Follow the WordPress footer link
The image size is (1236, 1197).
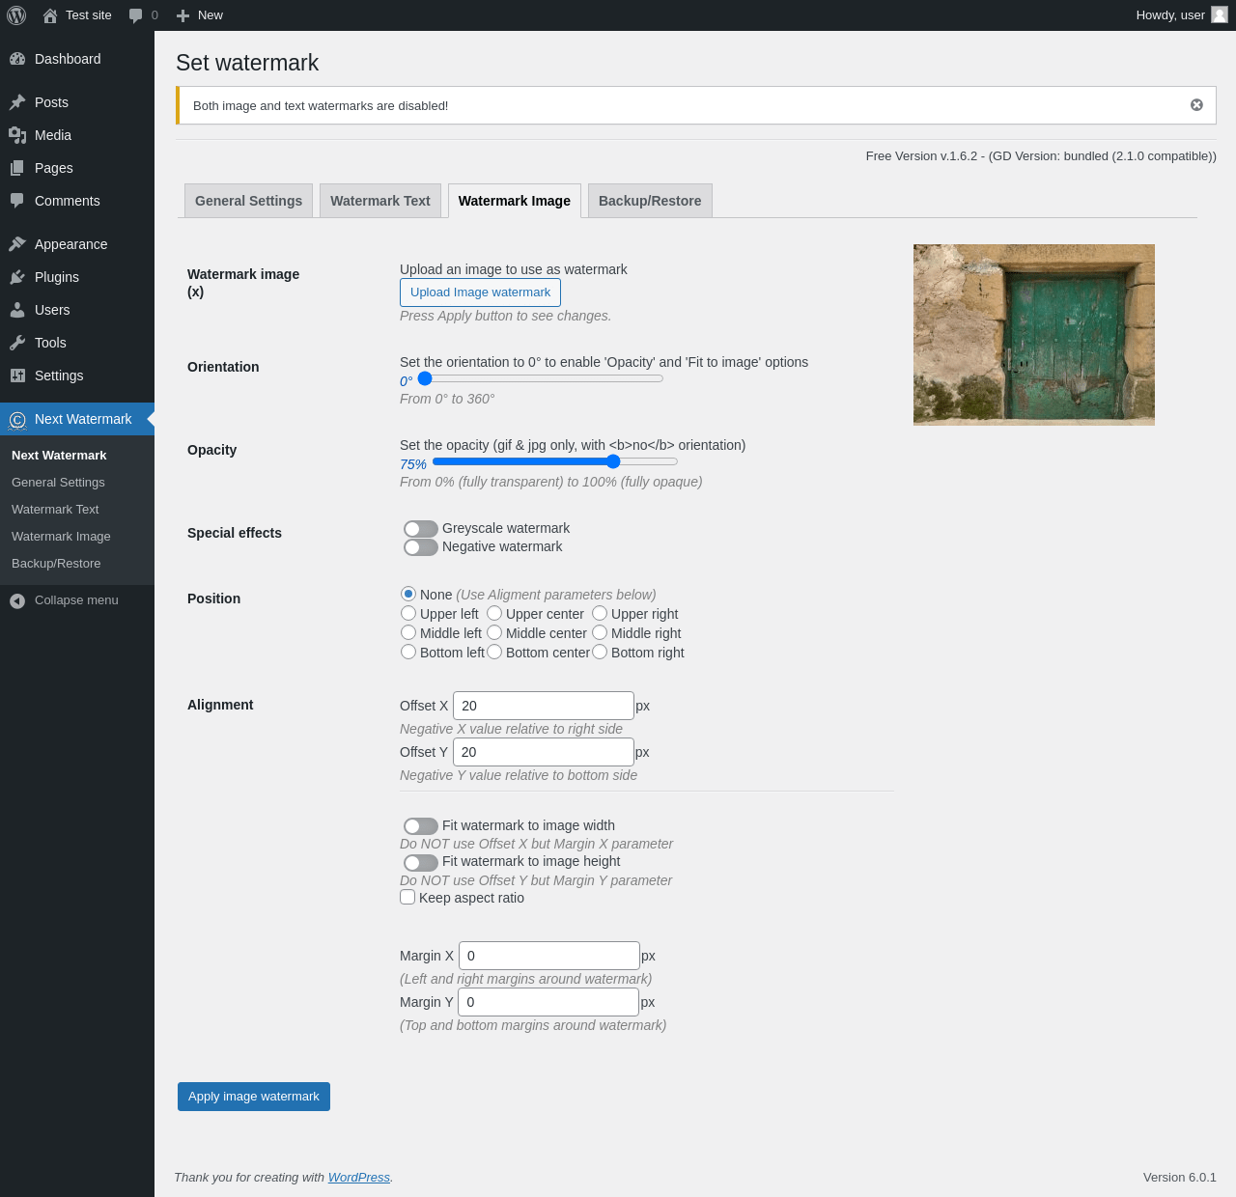tap(359, 1178)
